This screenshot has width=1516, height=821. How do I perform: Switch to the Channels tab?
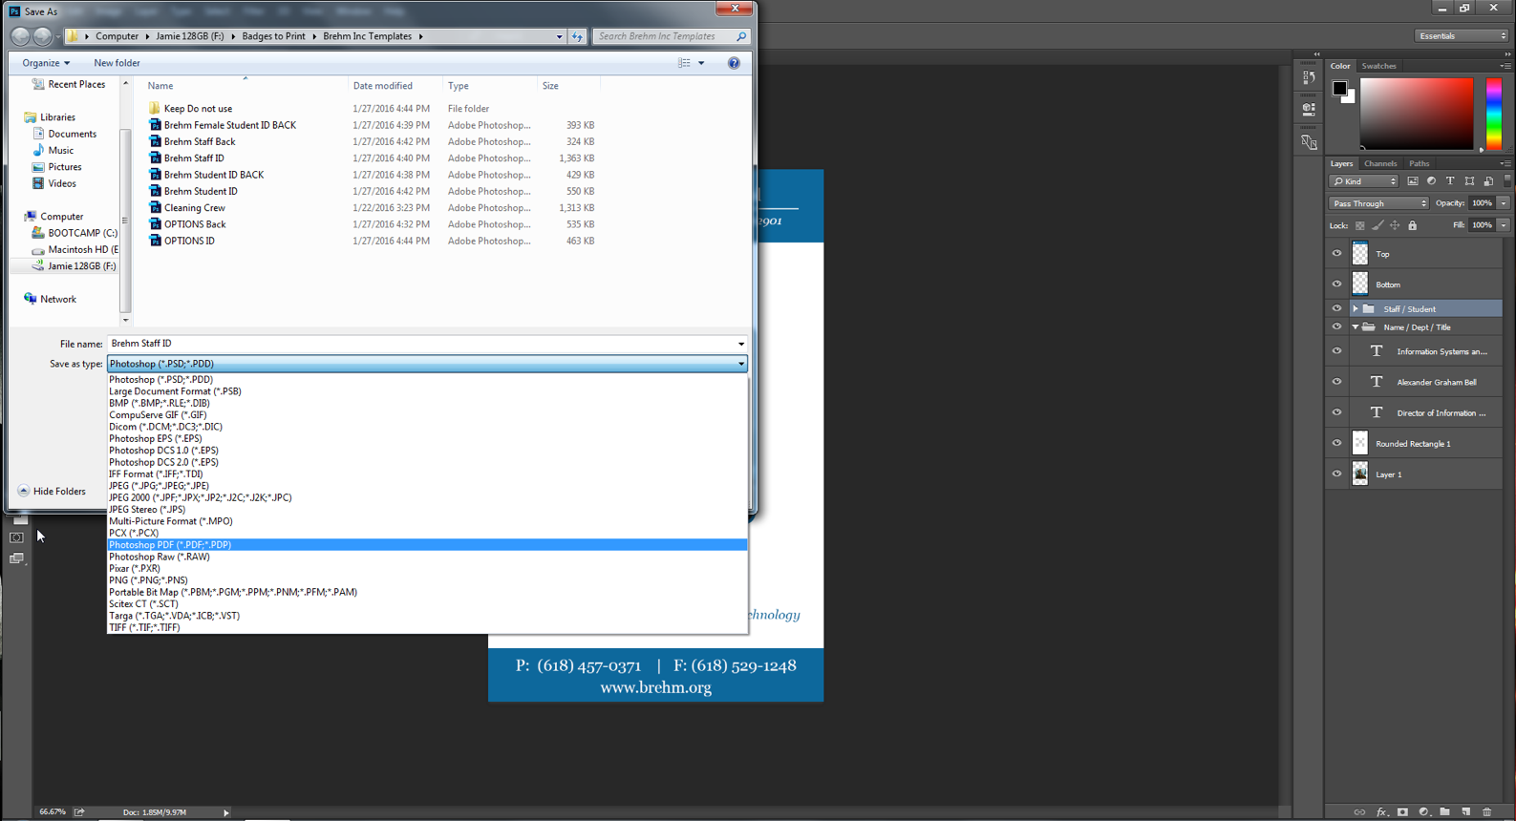pos(1379,163)
